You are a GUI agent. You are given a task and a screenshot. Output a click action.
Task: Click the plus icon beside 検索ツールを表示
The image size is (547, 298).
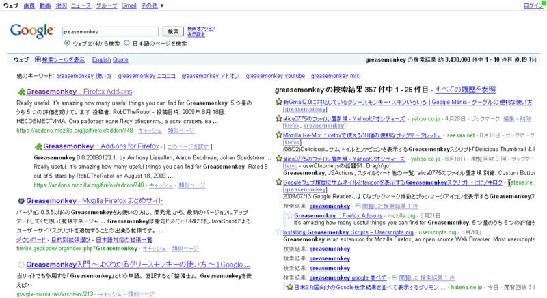click(x=38, y=59)
